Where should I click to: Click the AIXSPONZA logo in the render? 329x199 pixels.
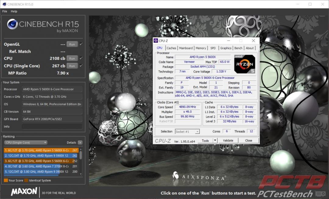point(199,176)
